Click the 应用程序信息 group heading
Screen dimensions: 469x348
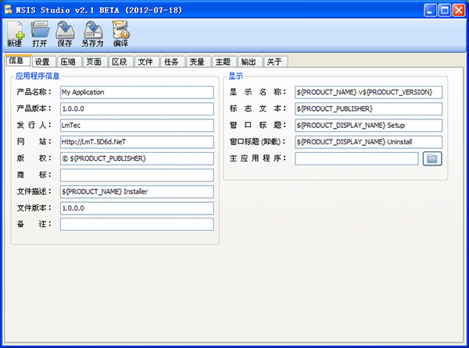[x=38, y=76]
